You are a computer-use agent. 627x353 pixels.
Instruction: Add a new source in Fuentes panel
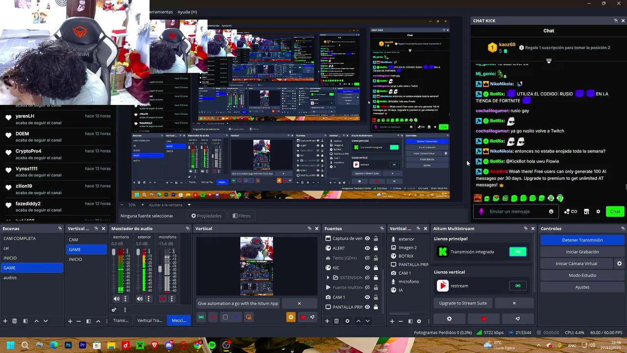coord(327,321)
